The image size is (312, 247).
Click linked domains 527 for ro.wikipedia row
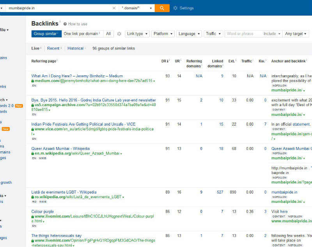(220, 192)
